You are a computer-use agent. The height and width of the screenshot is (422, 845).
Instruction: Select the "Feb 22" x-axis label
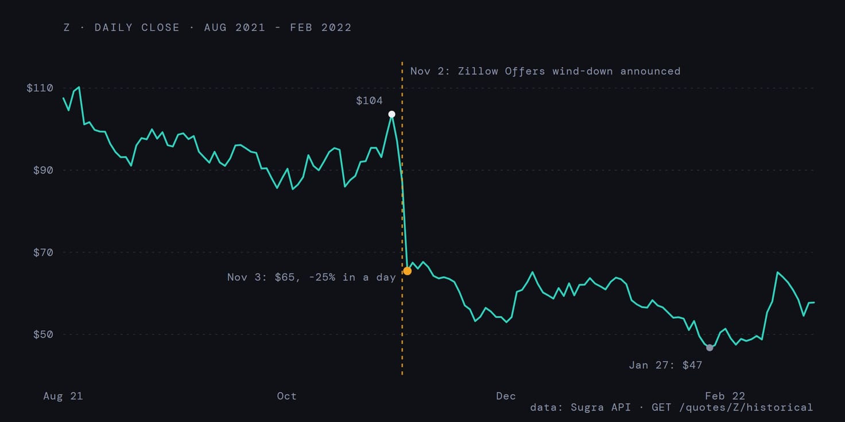pos(725,396)
